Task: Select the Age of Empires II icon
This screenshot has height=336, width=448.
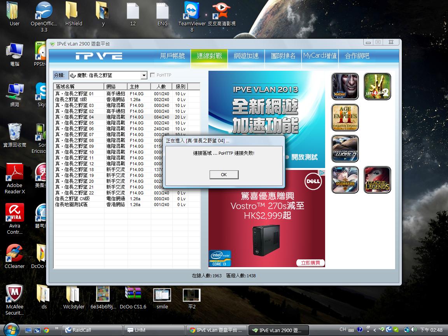Action: coord(345,117)
